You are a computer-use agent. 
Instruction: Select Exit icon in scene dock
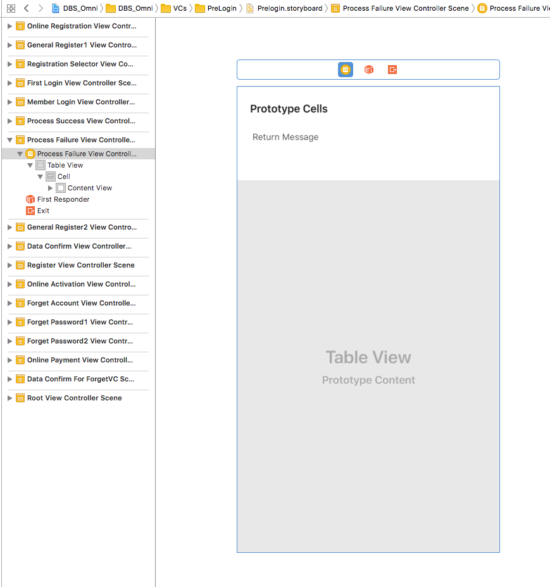(392, 70)
